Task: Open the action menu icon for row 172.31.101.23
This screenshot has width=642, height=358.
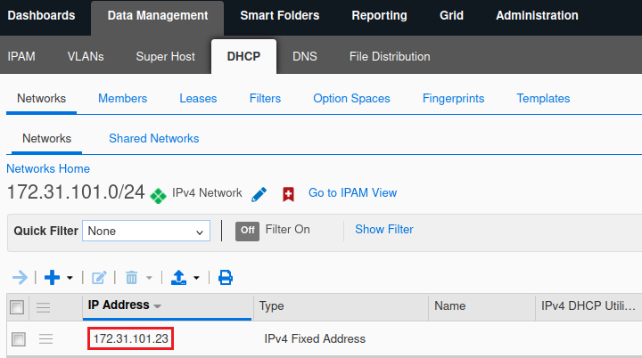Action: (x=45, y=338)
